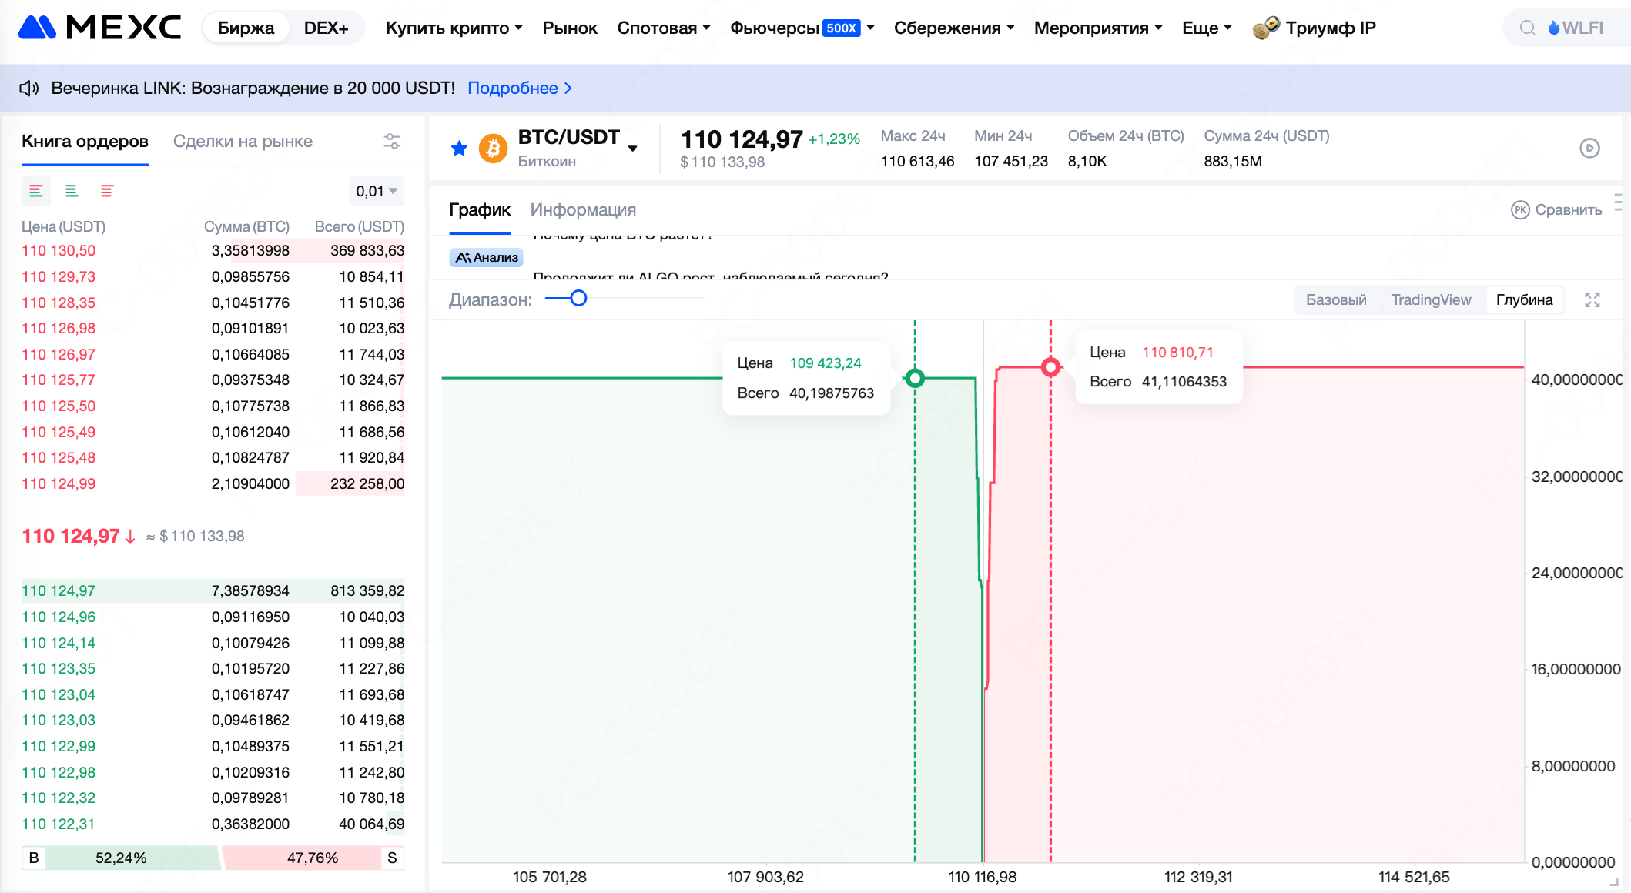Click the Диапазон range slider handle
Screen dimensions: 1631x893
(578, 299)
